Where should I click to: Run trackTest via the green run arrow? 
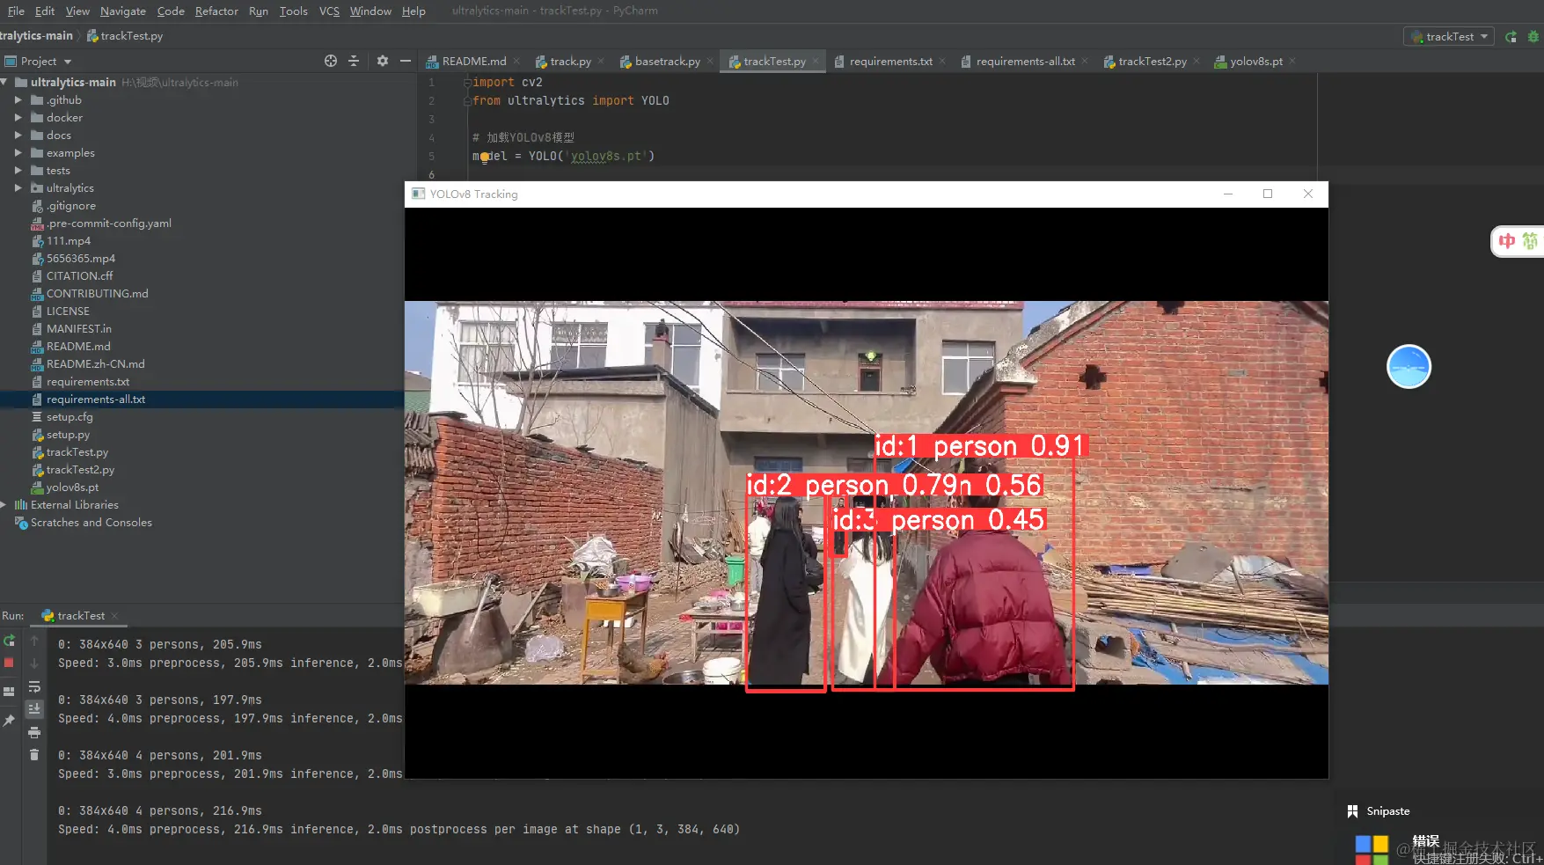pos(1511,36)
